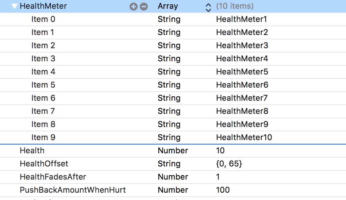Click the plus icon on HealthMeter row

click(x=134, y=6)
